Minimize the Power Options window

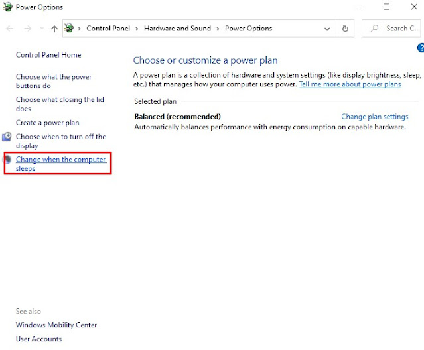tap(359, 7)
